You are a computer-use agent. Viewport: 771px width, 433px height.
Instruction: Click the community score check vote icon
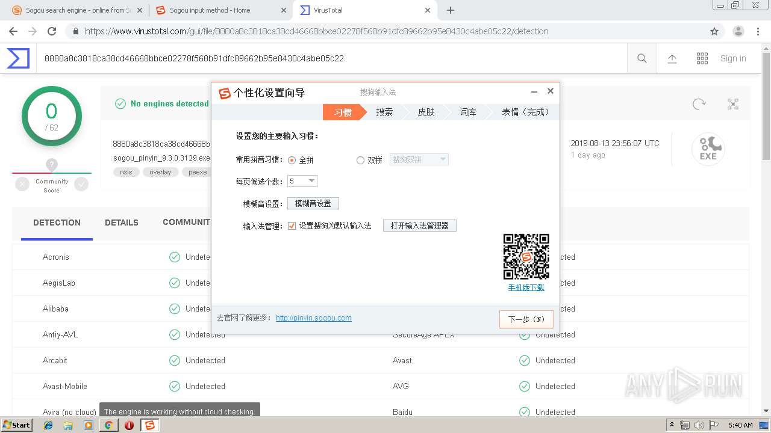click(x=81, y=185)
